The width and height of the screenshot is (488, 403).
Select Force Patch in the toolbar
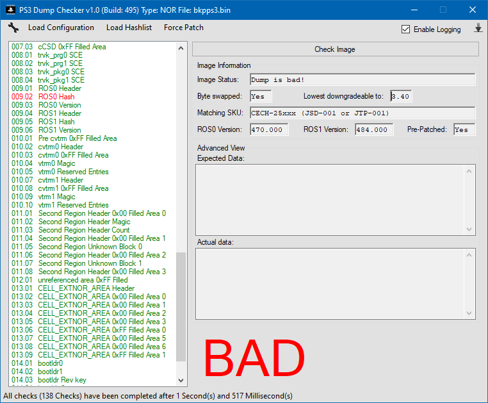tap(183, 28)
